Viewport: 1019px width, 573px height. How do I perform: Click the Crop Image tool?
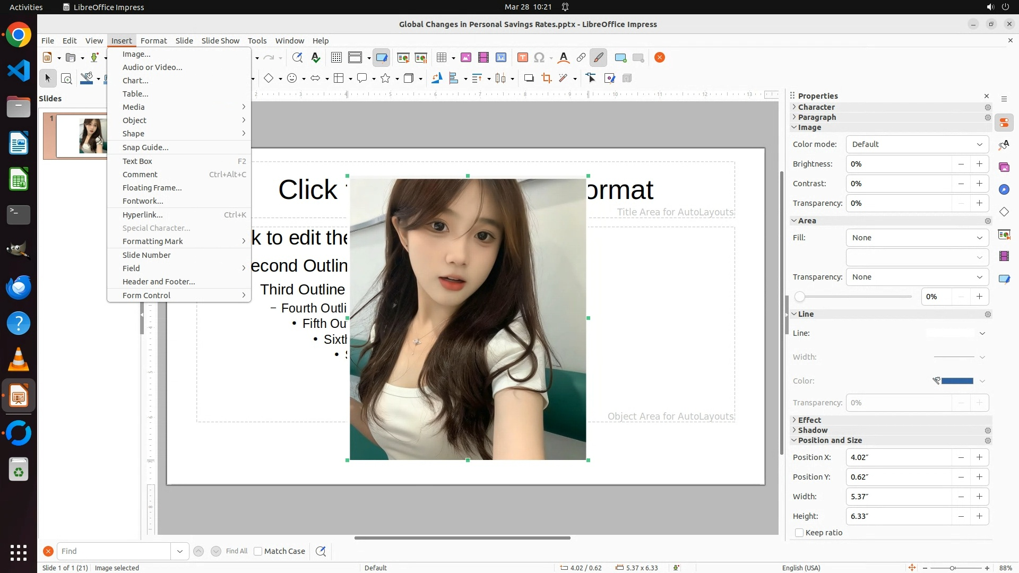pyautogui.click(x=546, y=79)
